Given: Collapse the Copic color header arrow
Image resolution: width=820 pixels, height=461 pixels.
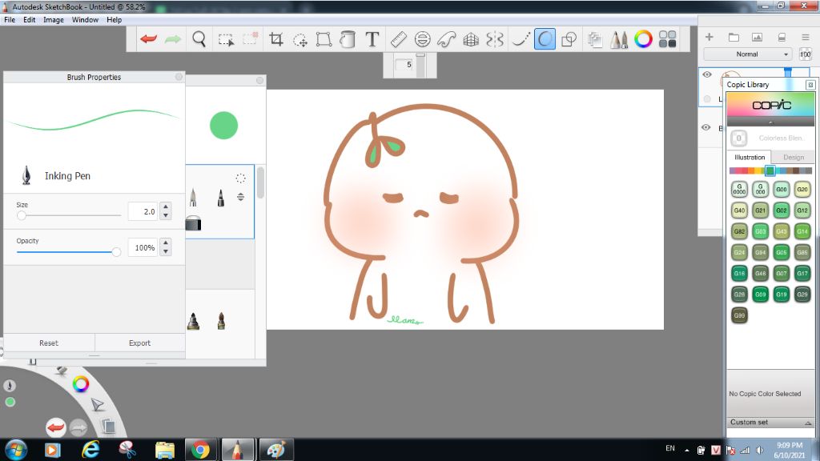Looking at the screenshot, I should (770, 122).
